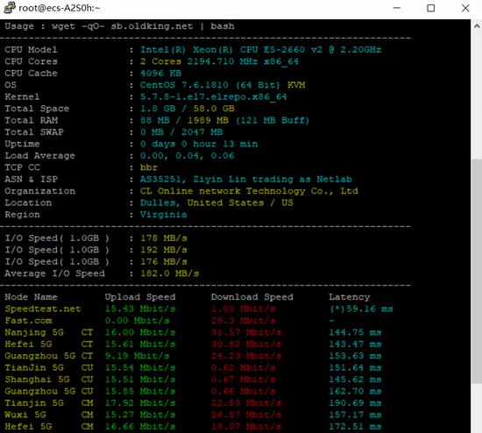Click the third I/O speed 176 MB/s
This screenshot has height=433, width=482.
(x=164, y=261)
